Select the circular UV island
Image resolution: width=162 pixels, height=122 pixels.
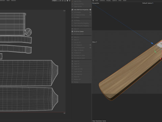tap(28, 32)
